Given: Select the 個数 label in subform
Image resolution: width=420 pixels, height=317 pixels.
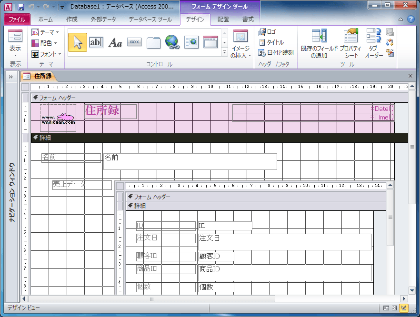Looking at the screenshot, I should 166,287.
